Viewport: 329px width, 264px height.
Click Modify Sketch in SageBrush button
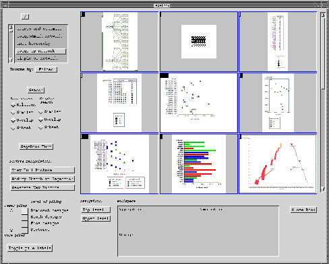coord(42,179)
